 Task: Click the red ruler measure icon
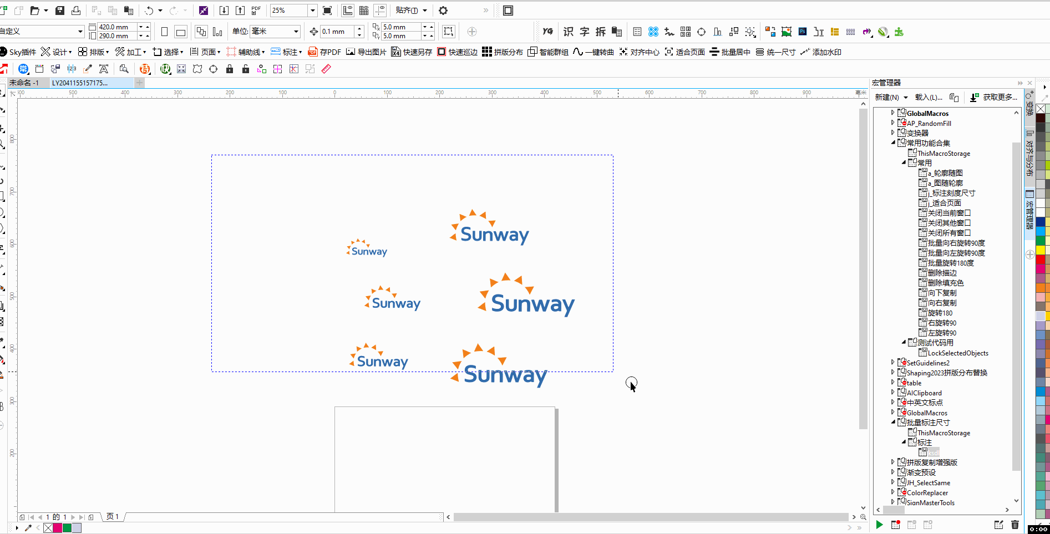326,69
